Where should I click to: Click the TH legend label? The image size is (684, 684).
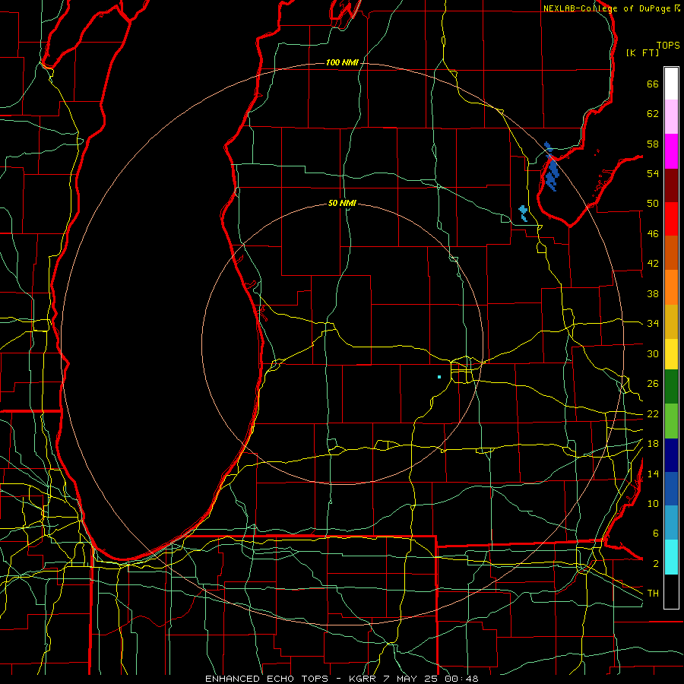pyautogui.click(x=653, y=594)
